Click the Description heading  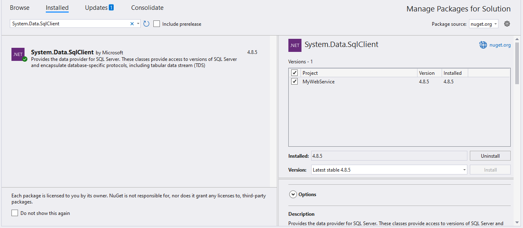point(301,214)
